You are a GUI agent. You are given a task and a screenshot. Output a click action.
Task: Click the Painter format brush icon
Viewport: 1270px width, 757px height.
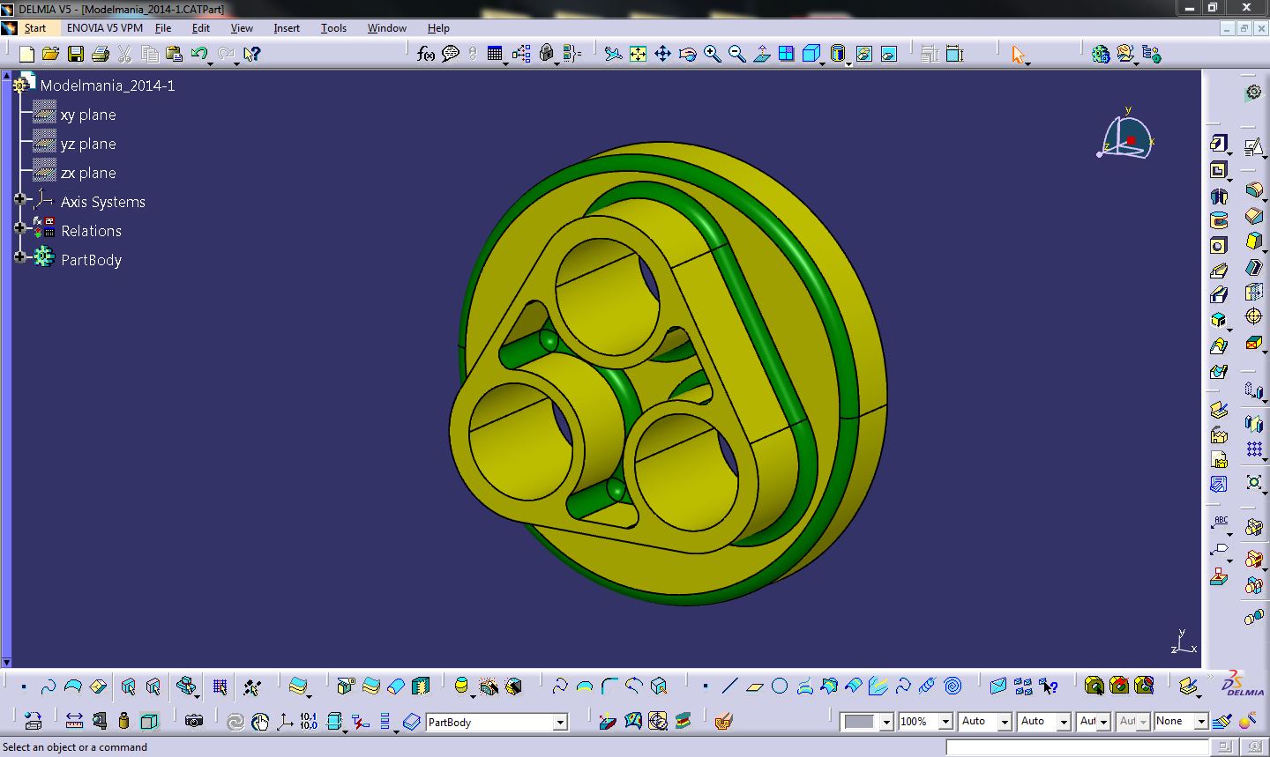tap(1221, 721)
